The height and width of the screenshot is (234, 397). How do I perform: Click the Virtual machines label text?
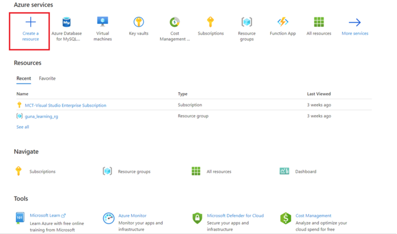103,36
